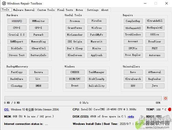This screenshot has height=130, width=172.
Task: Launch FRST
Action: tap(155, 48)
